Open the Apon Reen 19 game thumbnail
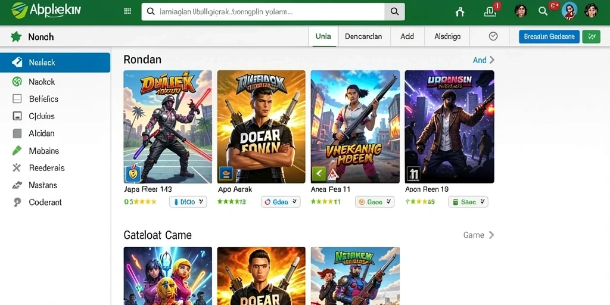Image resolution: width=610 pixels, height=305 pixels. tap(449, 126)
